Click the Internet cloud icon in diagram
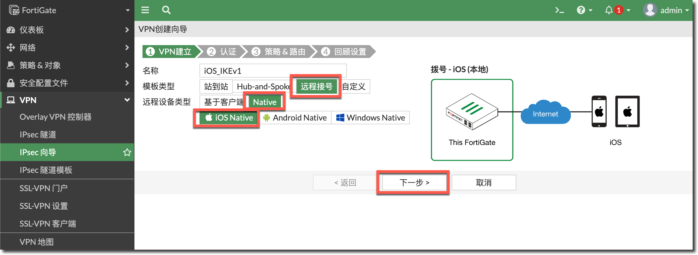The height and width of the screenshot is (255, 698). 545,114
